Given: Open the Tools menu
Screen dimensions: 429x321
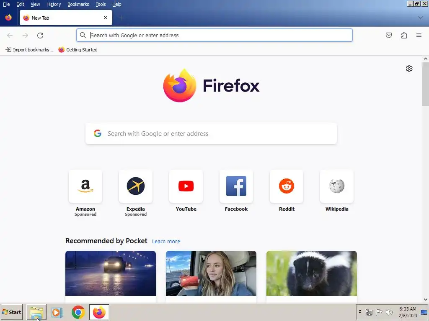Looking at the screenshot, I should 101,4.
